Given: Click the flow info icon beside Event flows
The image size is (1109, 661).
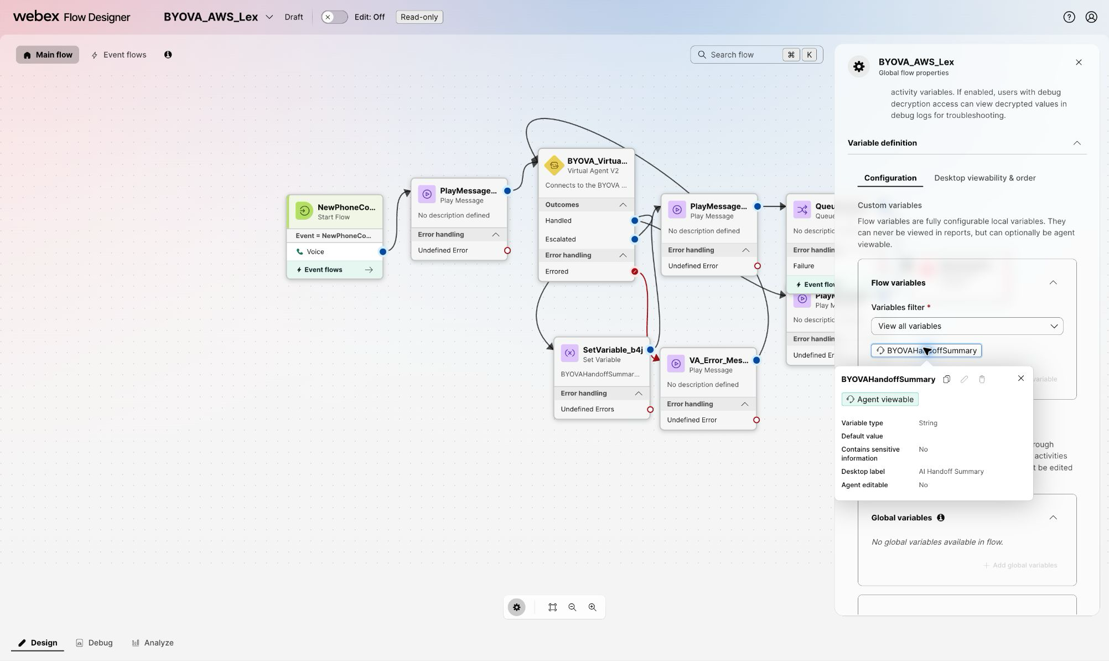Looking at the screenshot, I should (168, 54).
